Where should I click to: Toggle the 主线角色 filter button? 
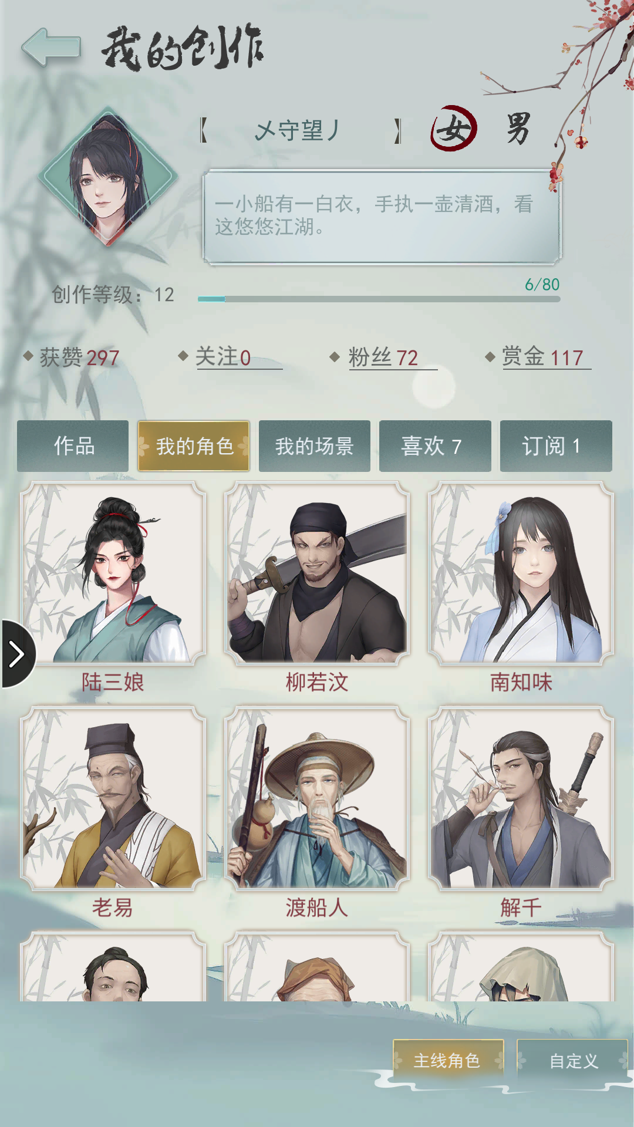448,1061
